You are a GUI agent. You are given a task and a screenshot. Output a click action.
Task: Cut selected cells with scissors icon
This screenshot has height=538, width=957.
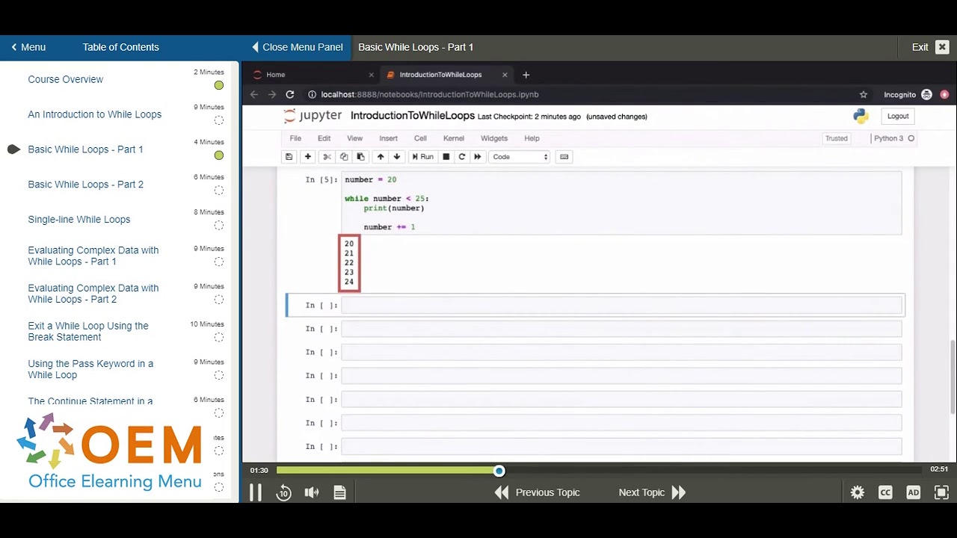click(327, 157)
